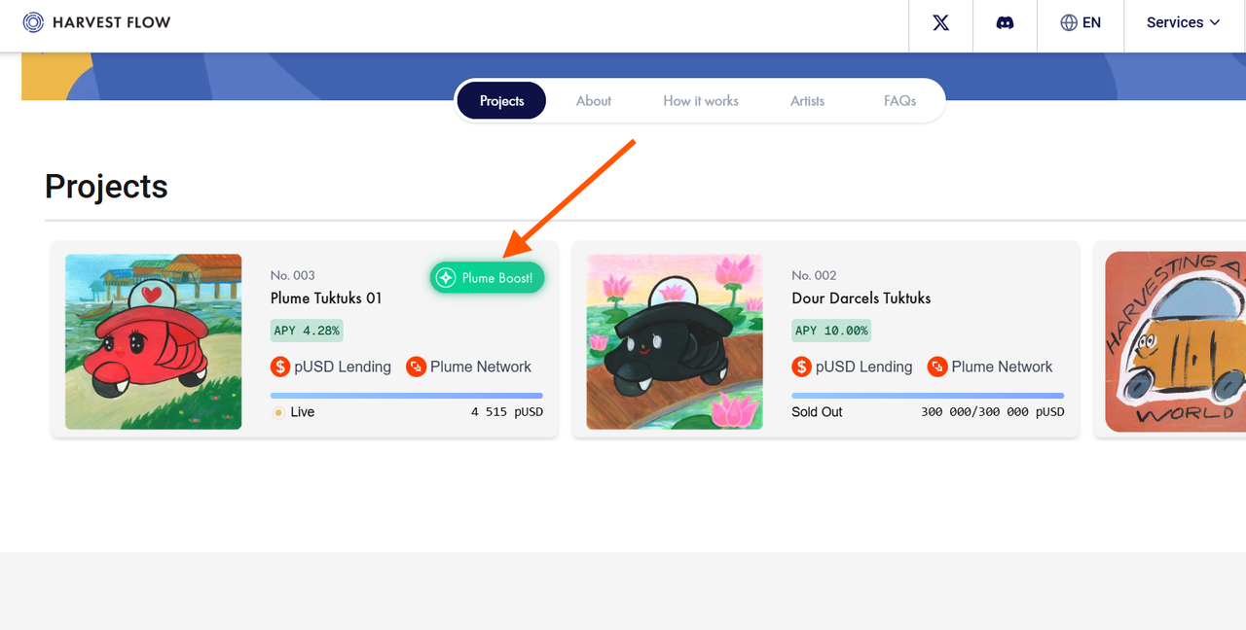This screenshot has height=630, width=1246.
Task: Click the 4 515 pUSD amount
Action: pyautogui.click(x=507, y=412)
